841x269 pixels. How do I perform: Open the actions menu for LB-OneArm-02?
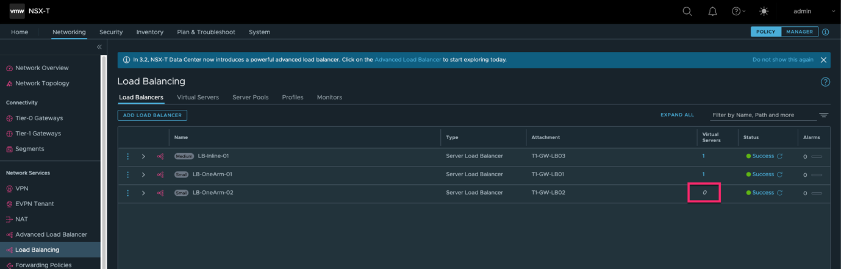click(x=127, y=193)
